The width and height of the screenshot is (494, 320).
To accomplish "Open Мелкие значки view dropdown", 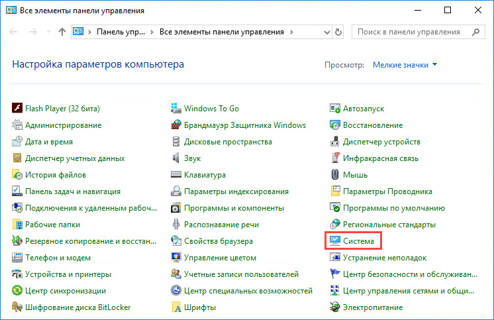I will 405,65.
